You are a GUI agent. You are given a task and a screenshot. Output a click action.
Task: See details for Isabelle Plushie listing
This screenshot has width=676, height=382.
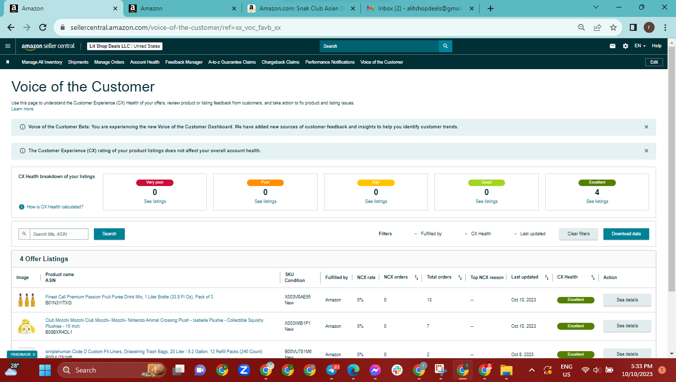click(x=627, y=326)
